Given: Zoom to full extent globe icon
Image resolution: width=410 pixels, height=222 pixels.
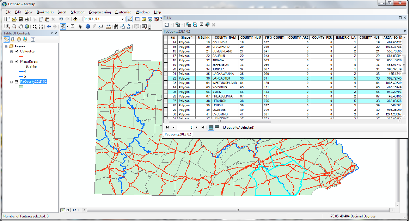Looking at the screenshot, I should (27, 27).
